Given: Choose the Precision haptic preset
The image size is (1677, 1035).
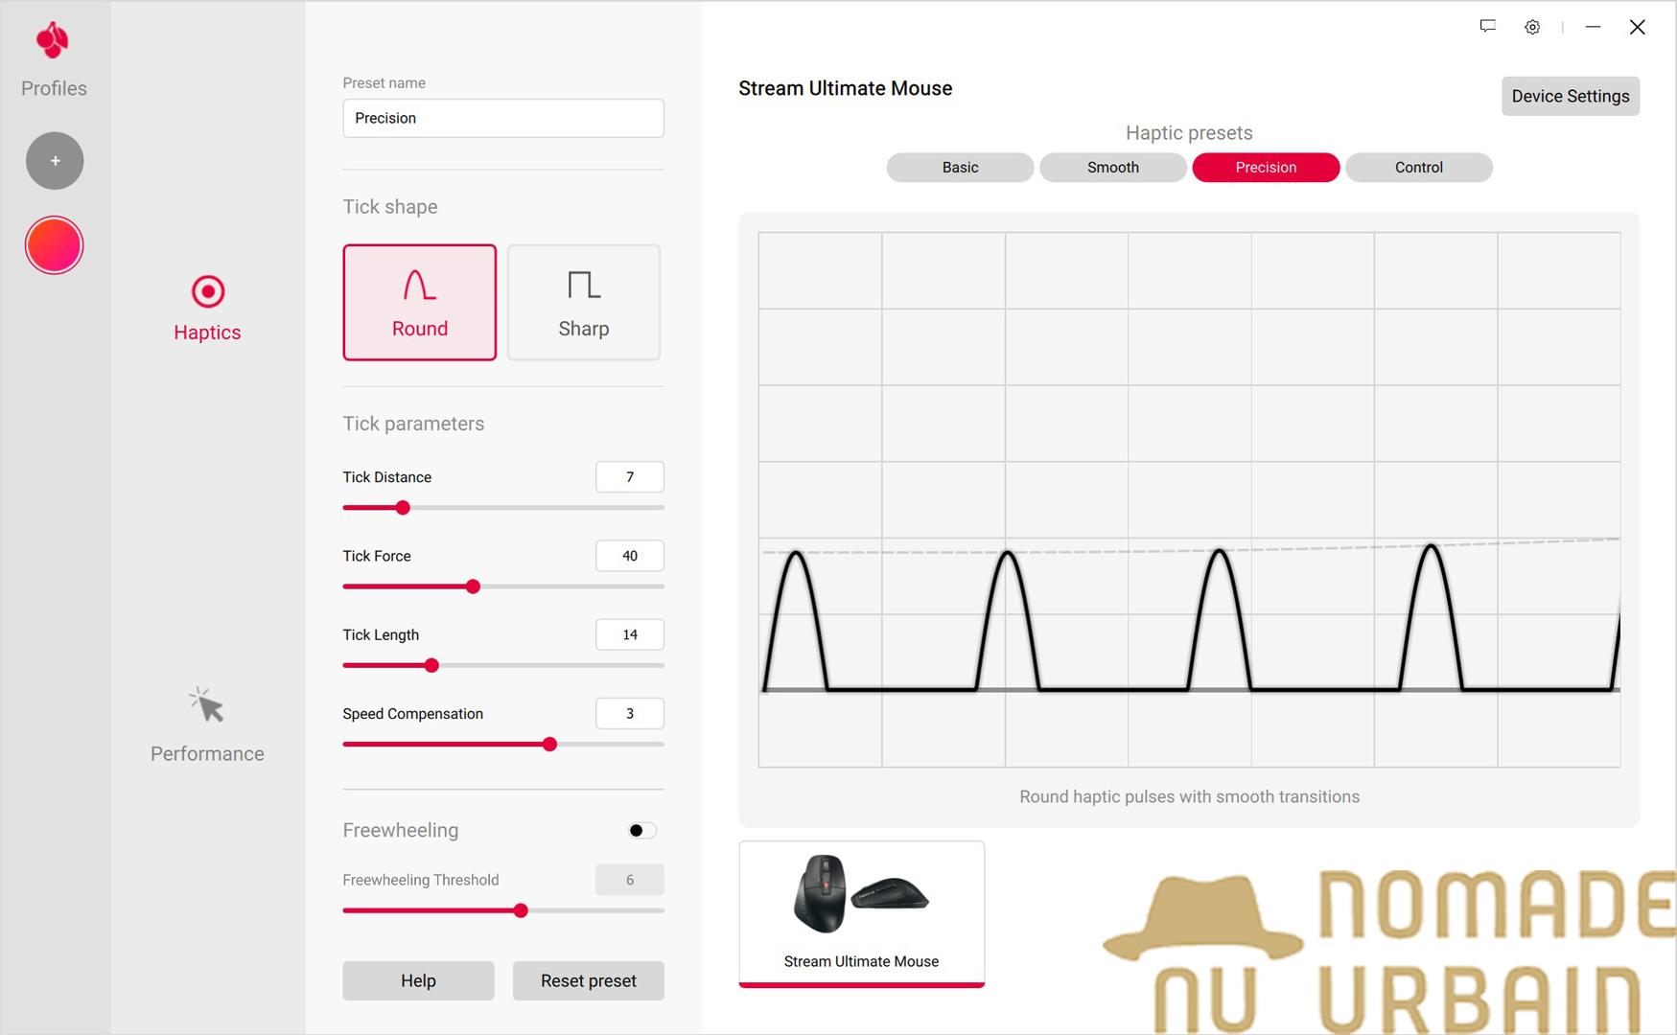Looking at the screenshot, I should pos(1266,168).
